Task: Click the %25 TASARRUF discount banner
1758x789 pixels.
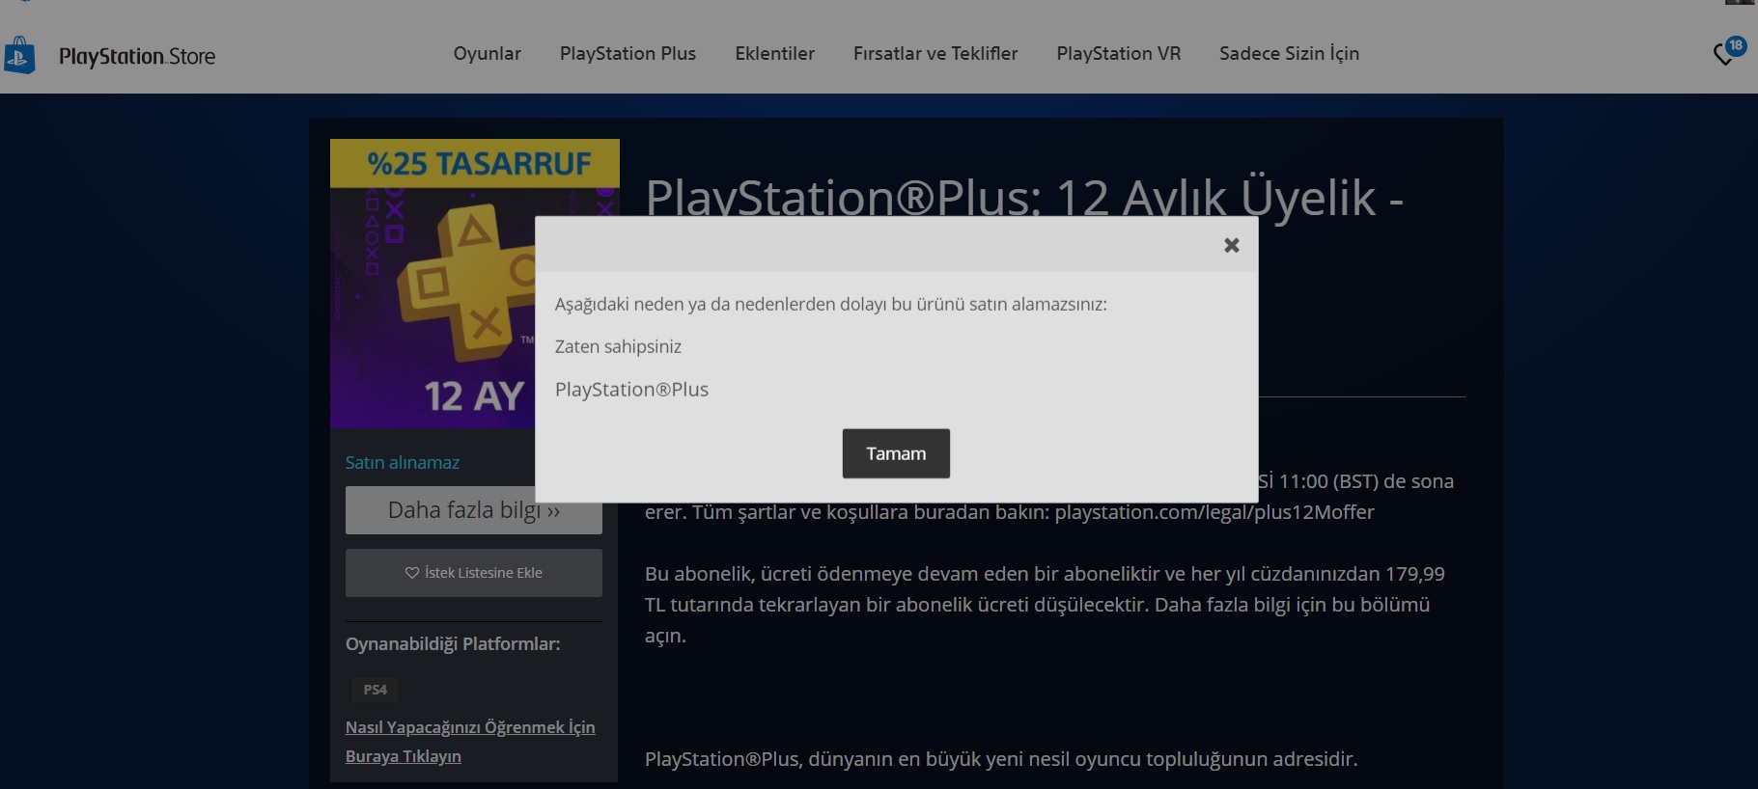Action: [475, 164]
